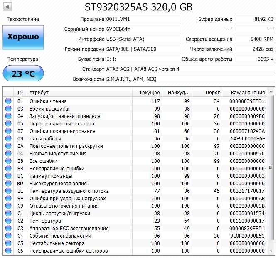The width and height of the screenshot is (278, 258).
Task: Click status circle for 01 Ошибки чтения
Action: [x=8, y=101]
